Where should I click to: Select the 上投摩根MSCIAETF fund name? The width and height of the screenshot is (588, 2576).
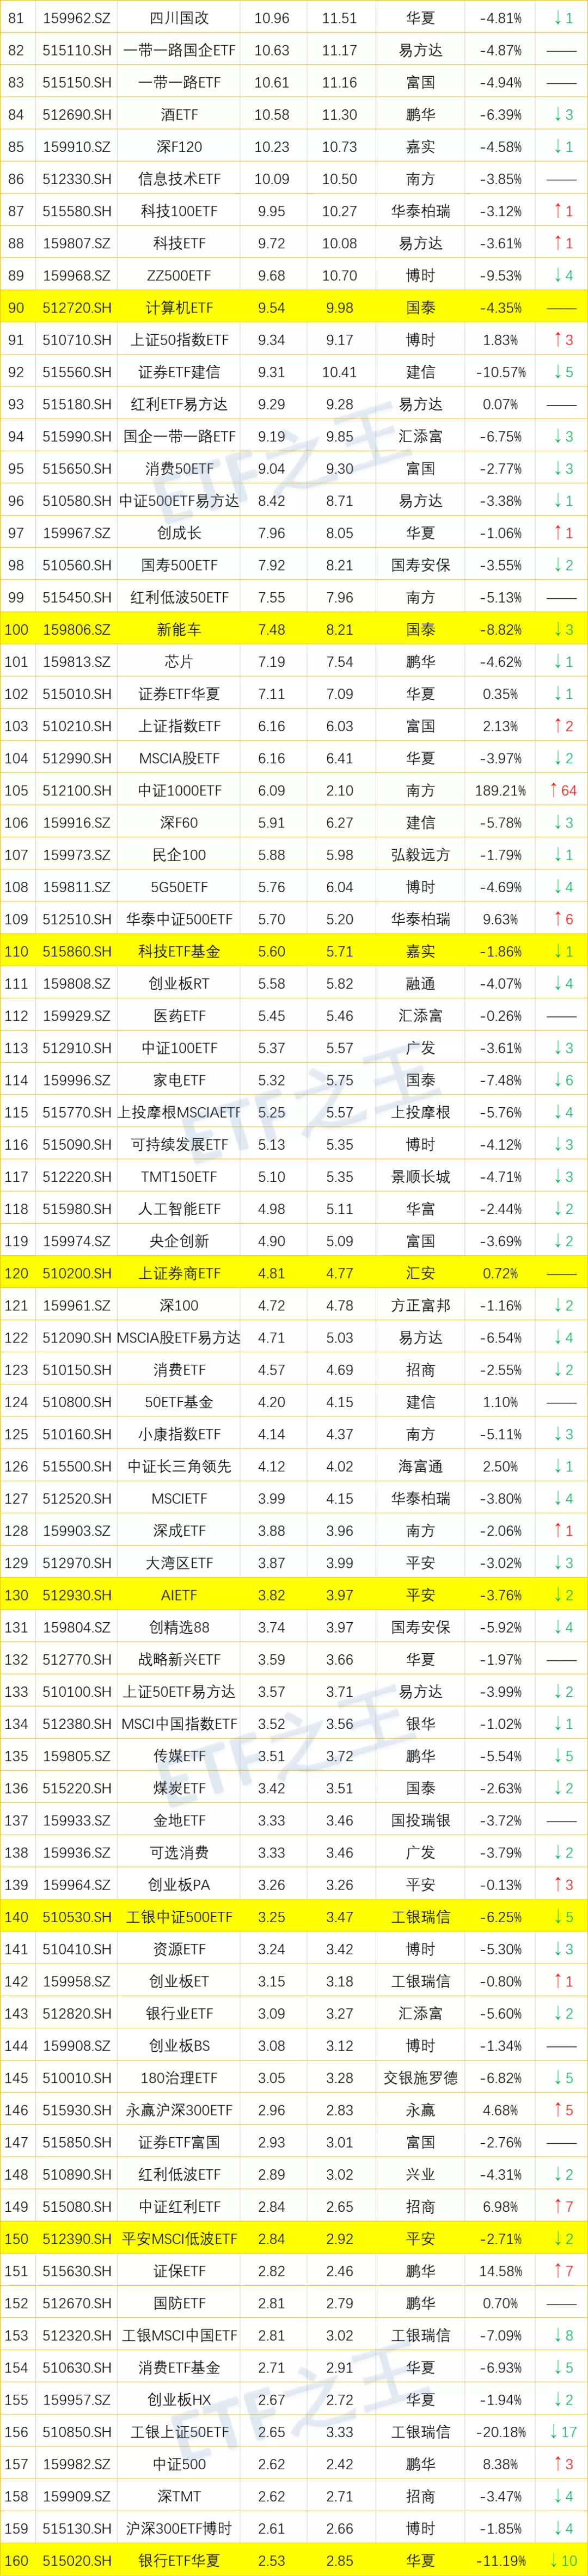179,1112
